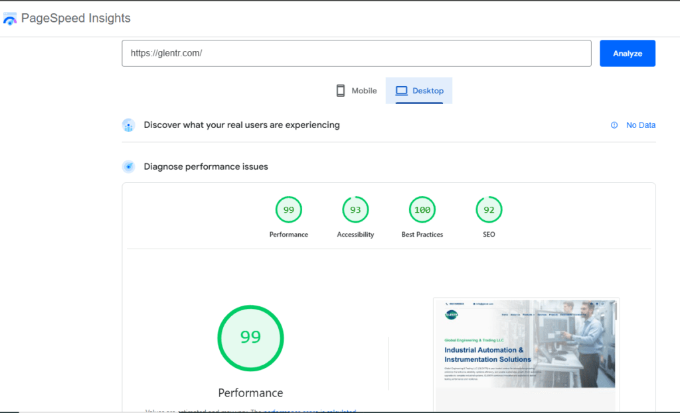This screenshot has height=413, width=680.
Task: Select the Performance 99 score gauge
Action: coord(288,209)
